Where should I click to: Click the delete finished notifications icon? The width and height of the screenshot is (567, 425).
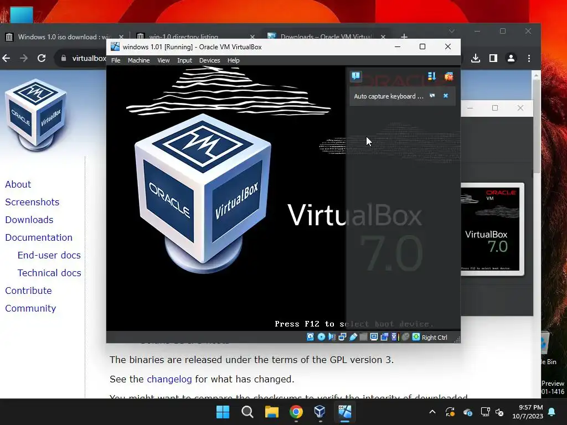pyautogui.click(x=449, y=76)
